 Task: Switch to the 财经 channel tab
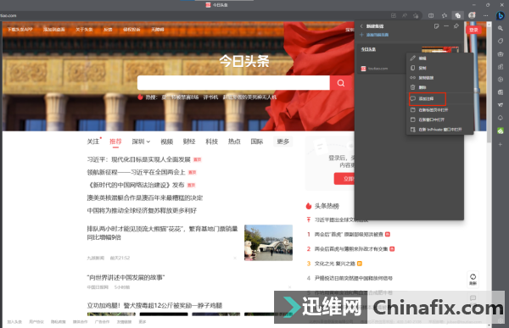[189, 142]
